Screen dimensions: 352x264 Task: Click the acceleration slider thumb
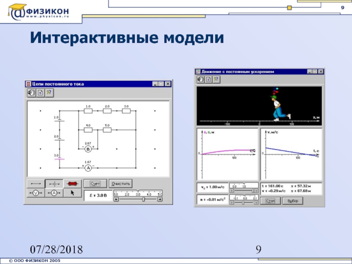(x=243, y=203)
